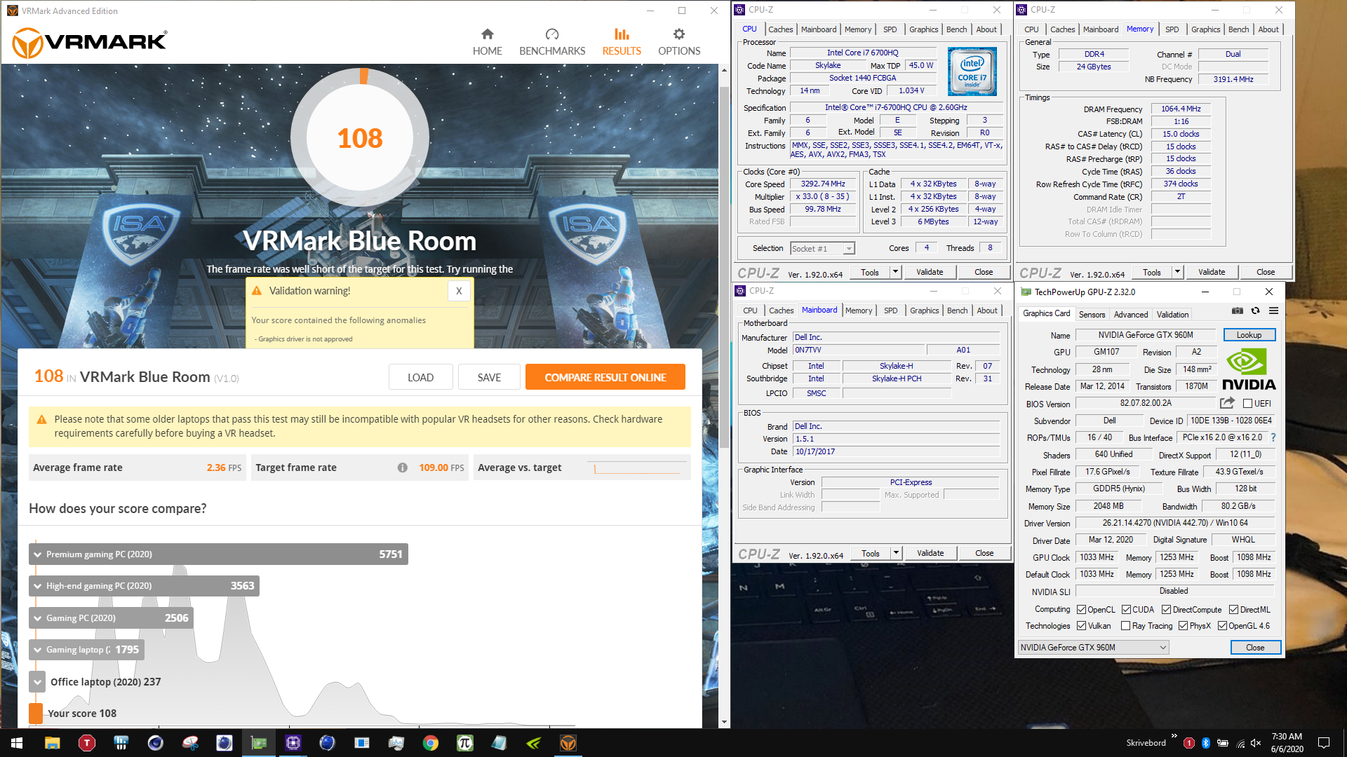The image size is (1347, 757).
Task: Click the SAVE result button
Action: (x=489, y=377)
